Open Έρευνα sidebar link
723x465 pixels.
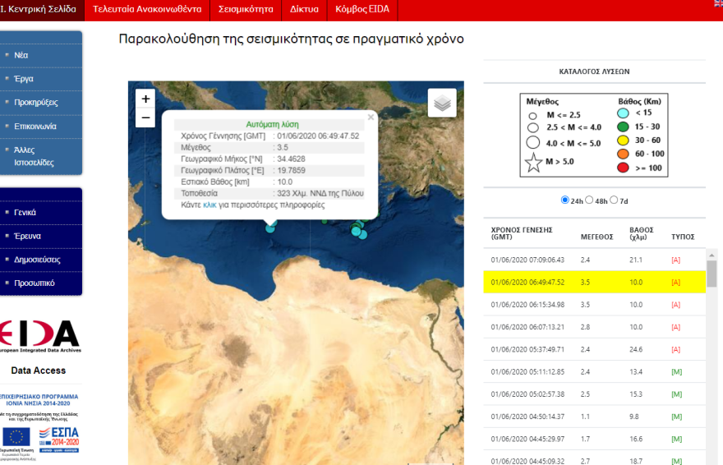(27, 236)
